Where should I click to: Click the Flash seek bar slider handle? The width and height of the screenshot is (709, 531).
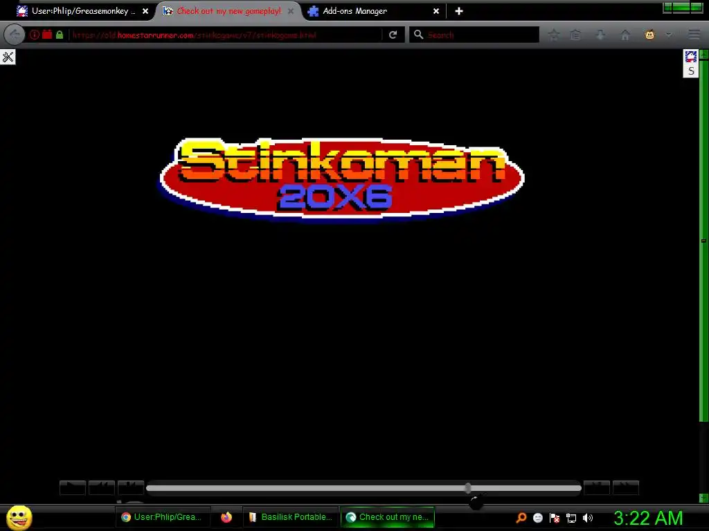pyautogui.click(x=468, y=487)
